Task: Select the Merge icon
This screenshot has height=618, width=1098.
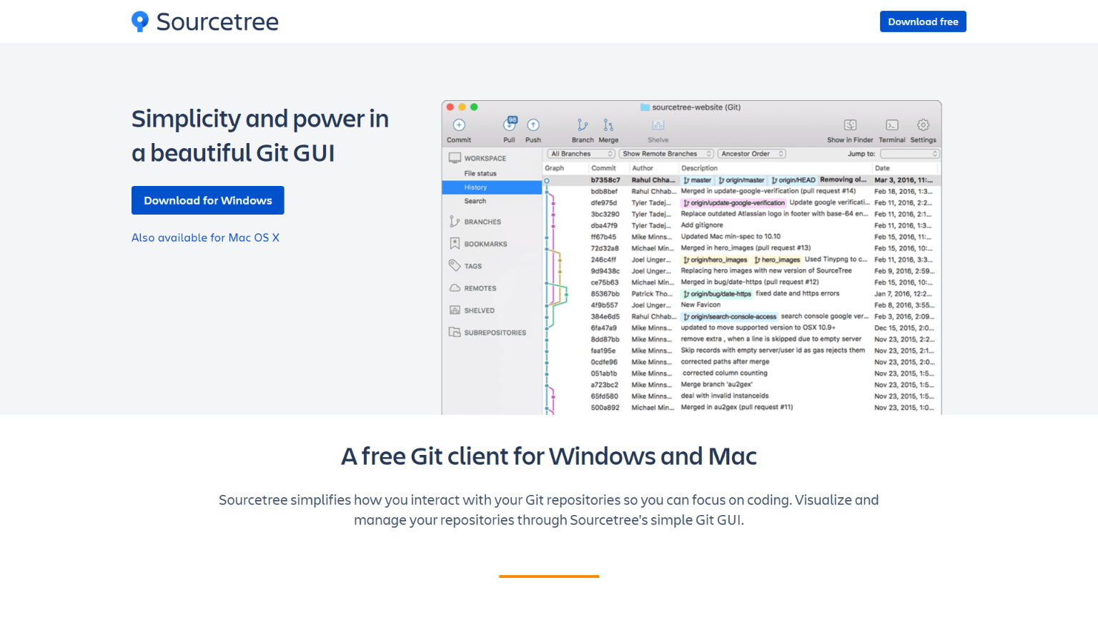Action: tap(608, 126)
